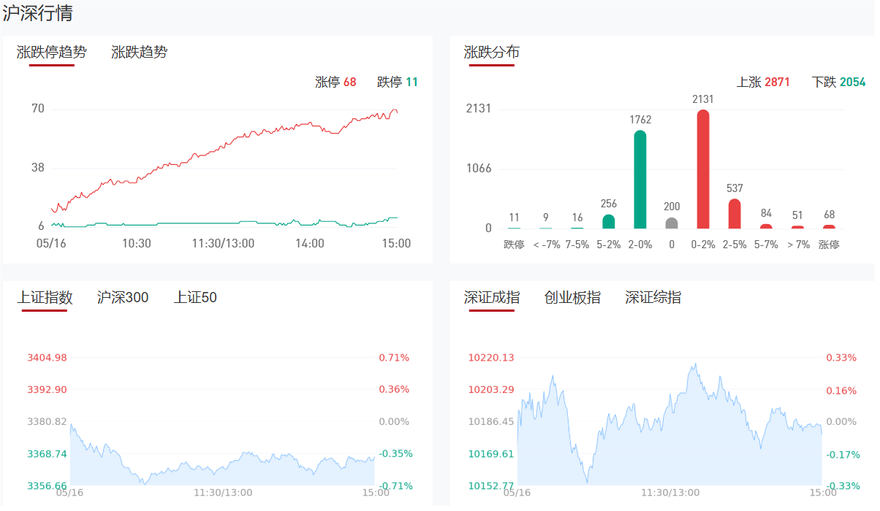Select the 深证成指 tab
Image resolution: width=880 pixels, height=511 pixels.
pyautogui.click(x=492, y=298)
